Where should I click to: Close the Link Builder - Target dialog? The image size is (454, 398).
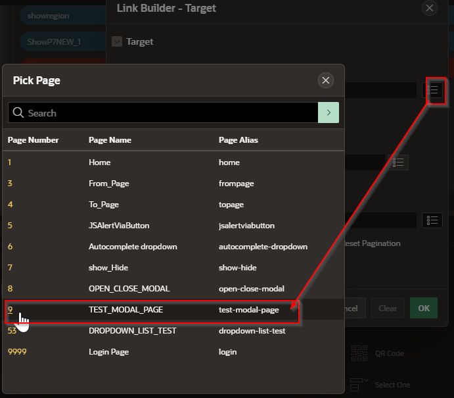(429, 8)
